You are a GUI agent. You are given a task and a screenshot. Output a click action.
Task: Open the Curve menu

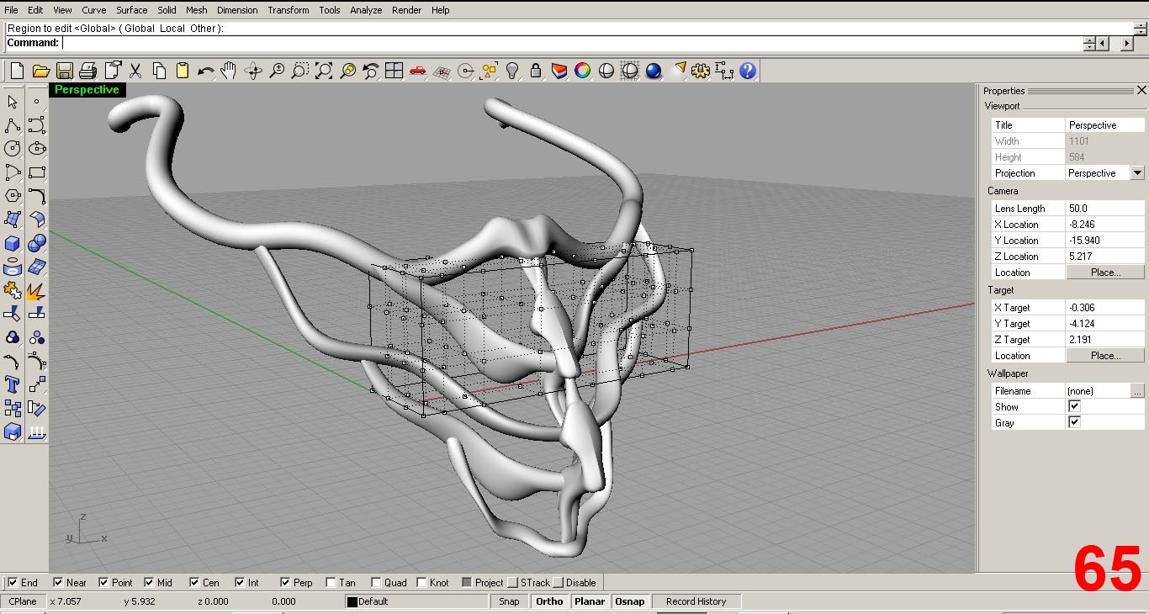[93, 10]
